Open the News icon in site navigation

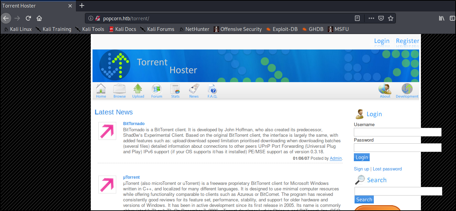pyautogui.click(x=194, y=91)
